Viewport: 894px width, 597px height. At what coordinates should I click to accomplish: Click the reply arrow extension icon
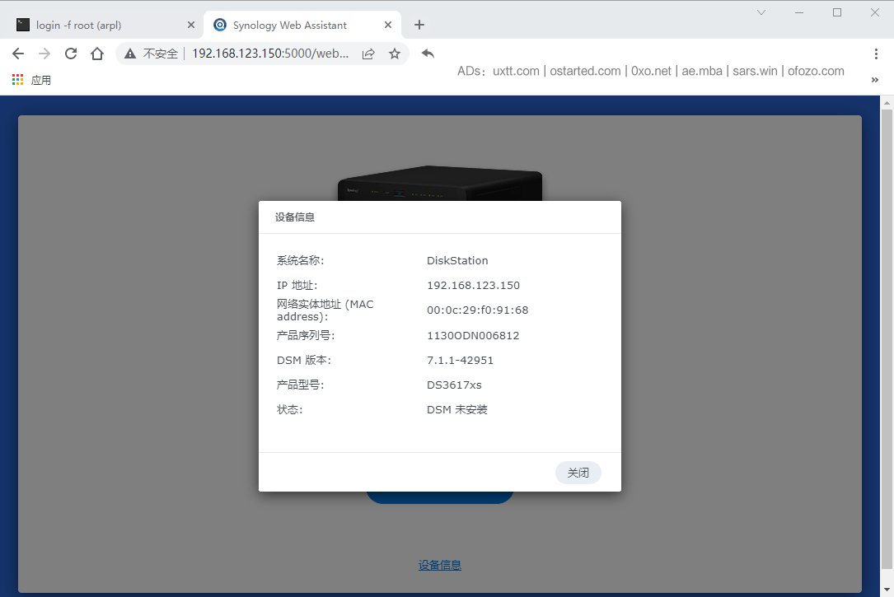[428, 54]
